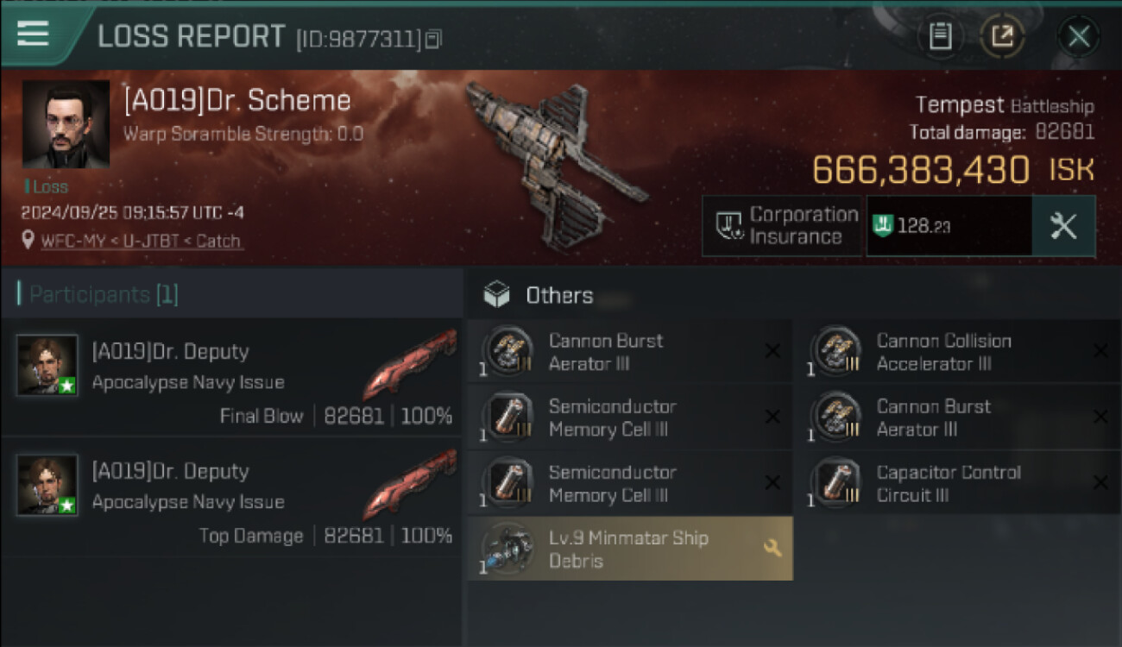Click the Corporation Insurance button
Screen dimensions: 1122x647
[x=781, y=226]
